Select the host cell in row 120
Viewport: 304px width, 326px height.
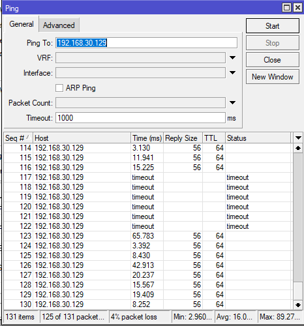(x=82, y=207)
